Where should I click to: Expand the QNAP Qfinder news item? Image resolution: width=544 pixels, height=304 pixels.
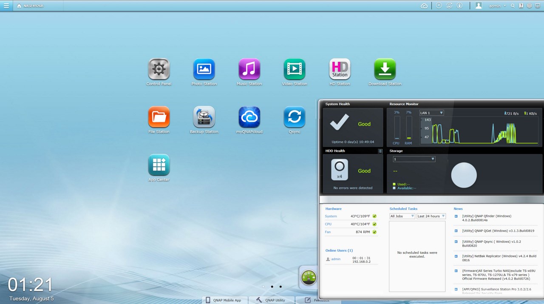456,216
